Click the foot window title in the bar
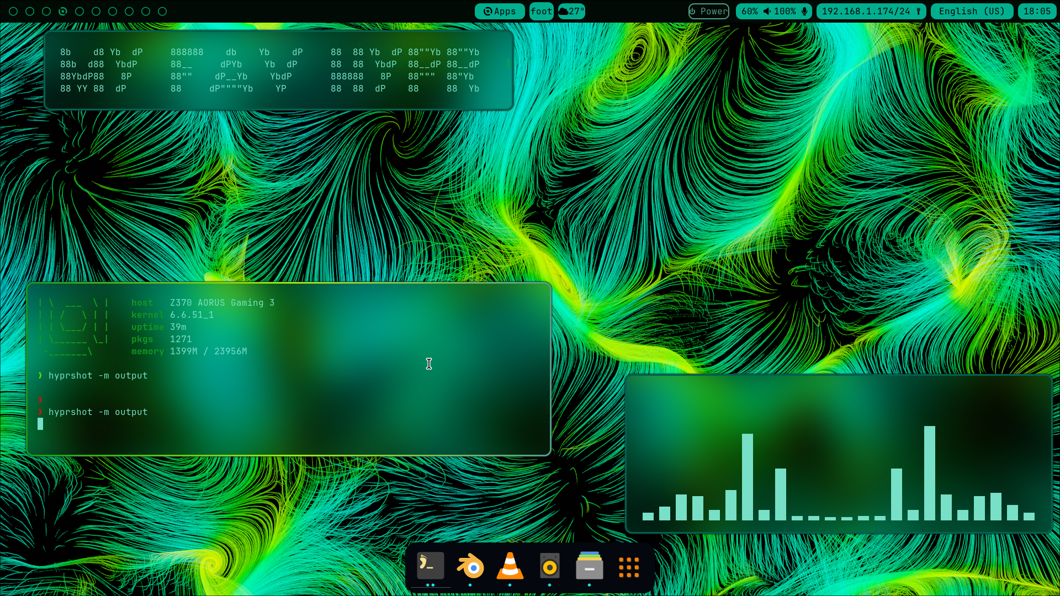Viewport: 1060px width, 596px height. [541, 11]
